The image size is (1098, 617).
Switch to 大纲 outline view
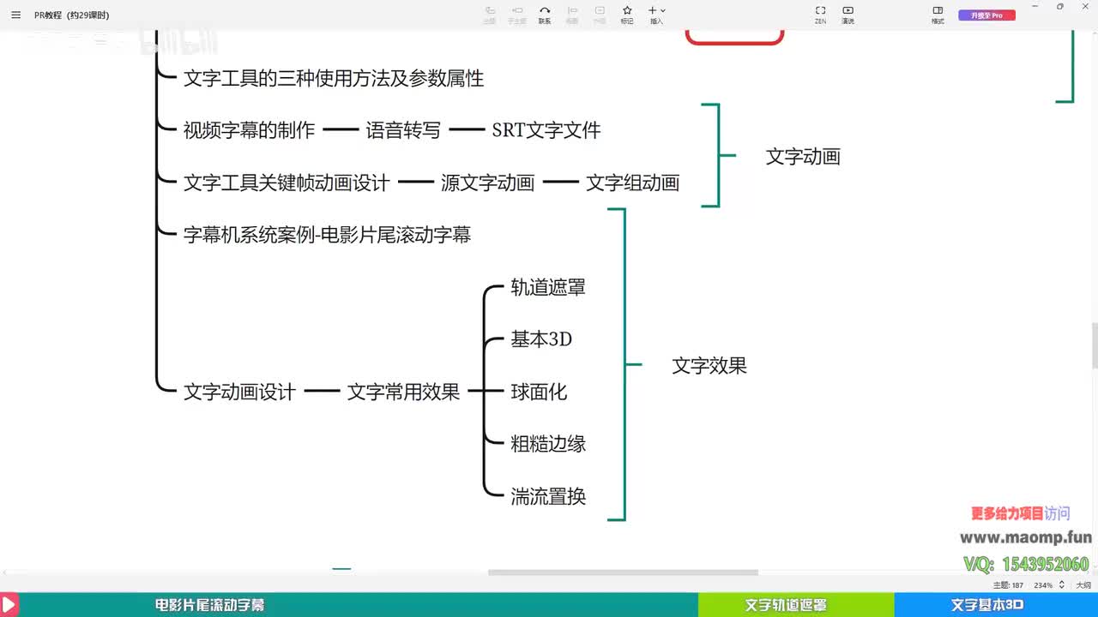point(1083,585)
